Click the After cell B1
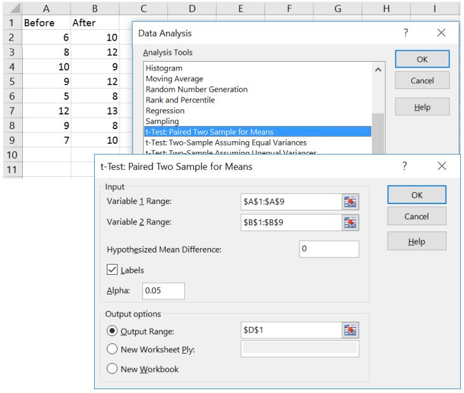The width and height of the screenshot is (464, 393). (95, 22)
